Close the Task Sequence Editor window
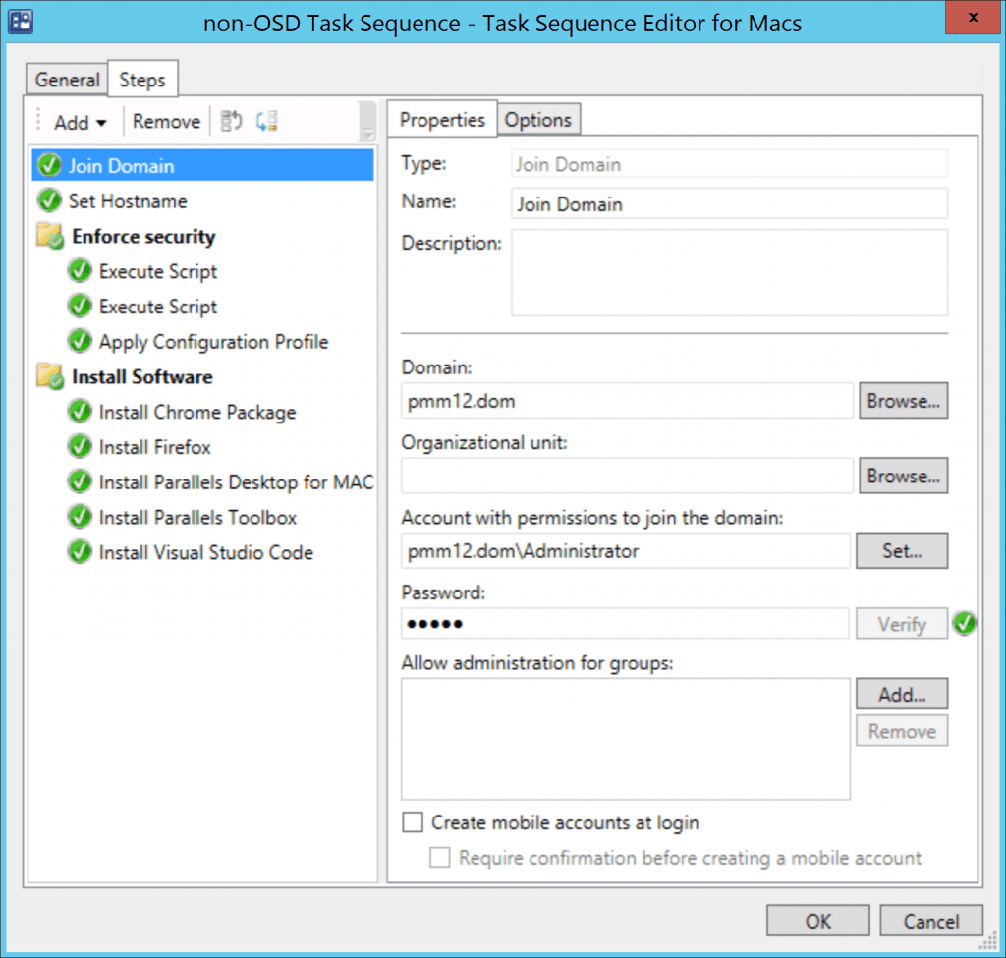Image resolution: width=1006 pixels, height=958 pixels. pos(973,18)
